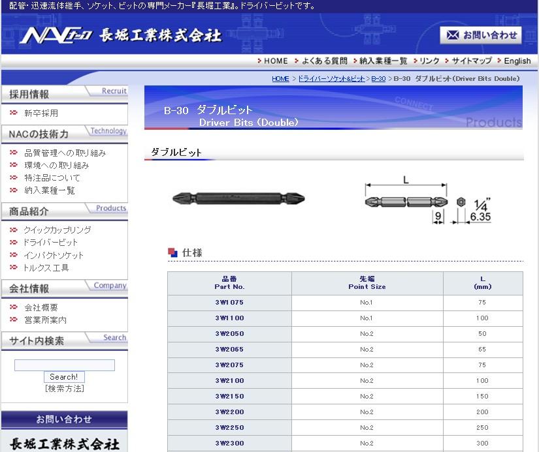Click the 長堀工業株式会社 sidebar footer logo
This screenshot has height=452, width=539.
pos(64,444)
